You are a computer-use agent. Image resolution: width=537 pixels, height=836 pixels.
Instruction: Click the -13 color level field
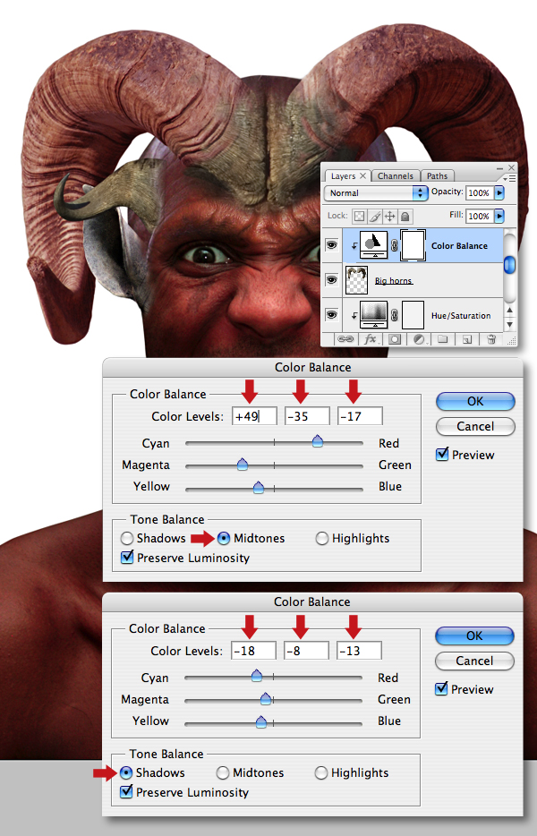359,651
